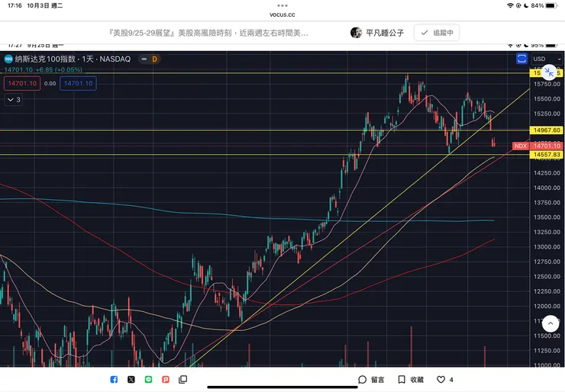This screenshot has width=565, height=392.
Task: Copy article link icon
Action: click(183, 379)
